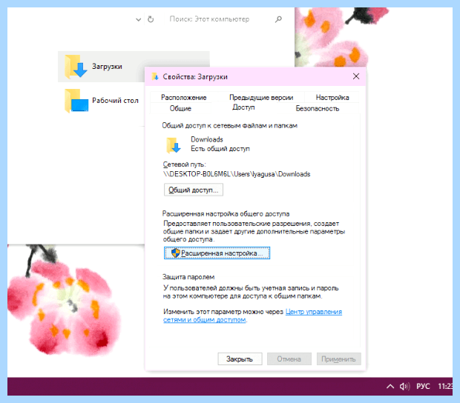Click the Отмена button

pyautogui.click(x=289, y=359)
